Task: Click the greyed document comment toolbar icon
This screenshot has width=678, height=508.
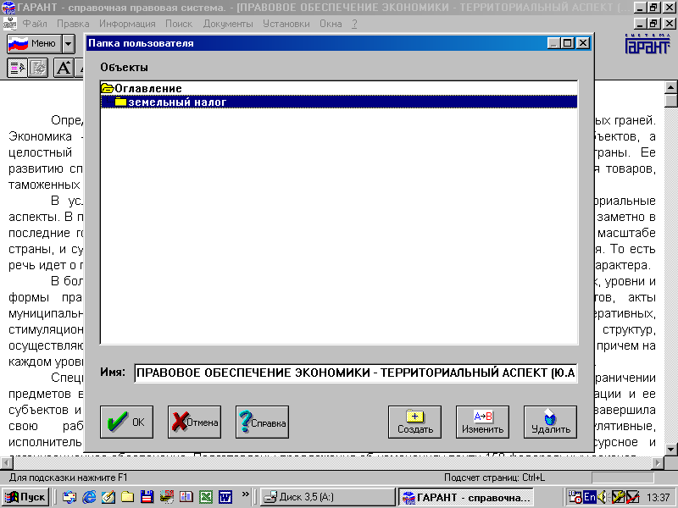Action: point(38,68)
